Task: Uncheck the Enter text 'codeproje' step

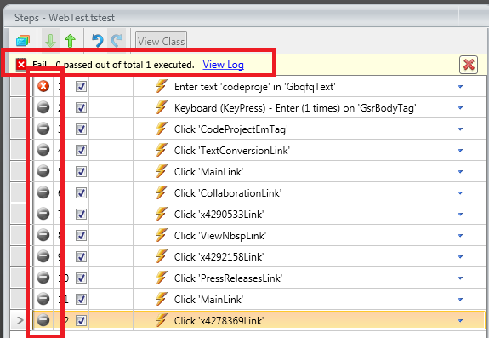Action: coord(81,87)
